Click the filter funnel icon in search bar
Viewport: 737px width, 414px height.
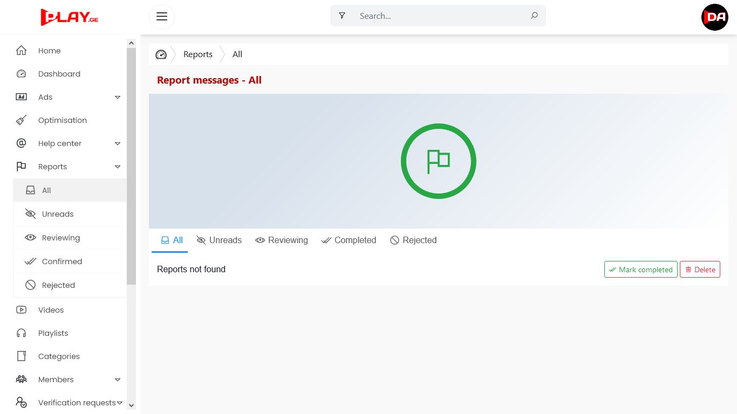[x=342, y=16]
